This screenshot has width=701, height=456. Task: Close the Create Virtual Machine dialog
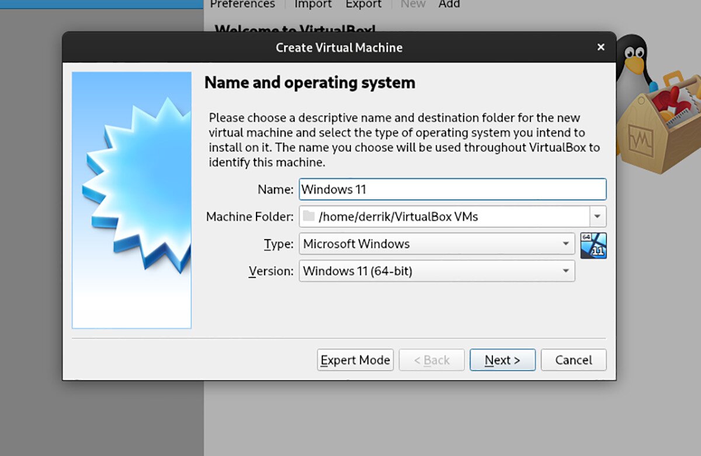pyautogui.click(x=601, y=47)
